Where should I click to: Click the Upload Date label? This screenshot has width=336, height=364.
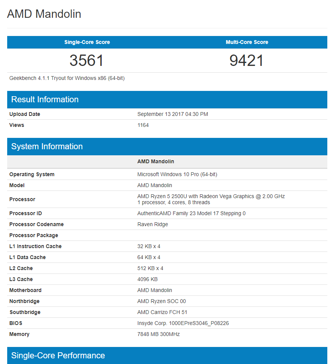25,114
